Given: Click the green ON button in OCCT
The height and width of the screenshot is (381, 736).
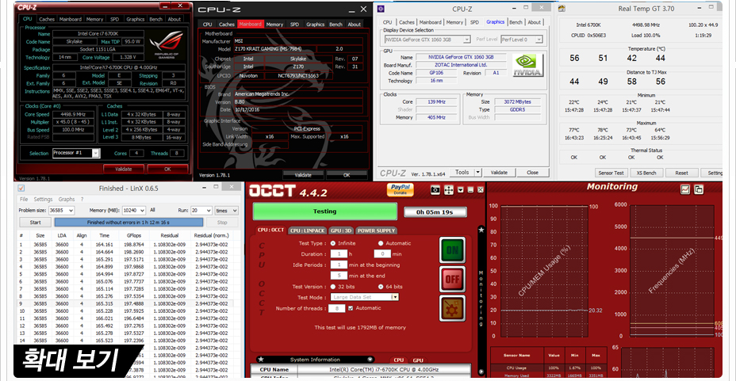Looking at the screenshot, I should 452,250.
